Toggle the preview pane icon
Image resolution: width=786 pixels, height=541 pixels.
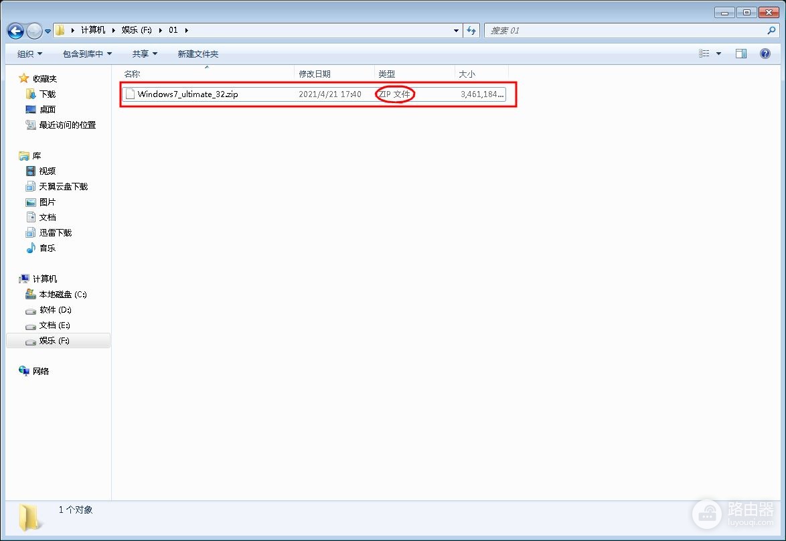tap(741, 54)
